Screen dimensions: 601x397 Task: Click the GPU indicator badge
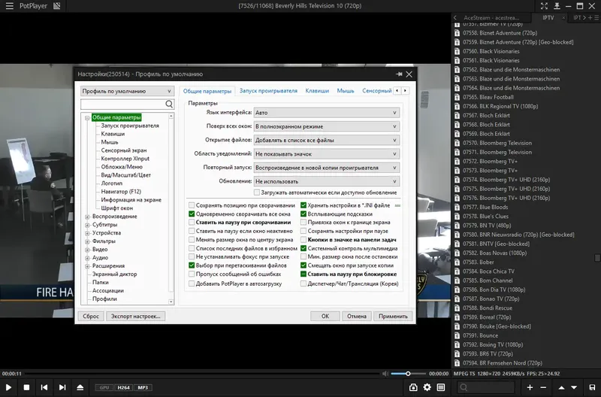point(104,387)
